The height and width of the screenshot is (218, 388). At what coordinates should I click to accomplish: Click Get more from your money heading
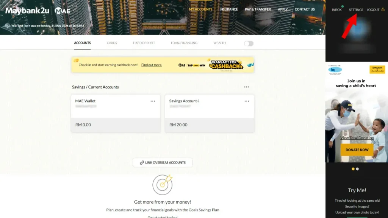tap(163, 202)
